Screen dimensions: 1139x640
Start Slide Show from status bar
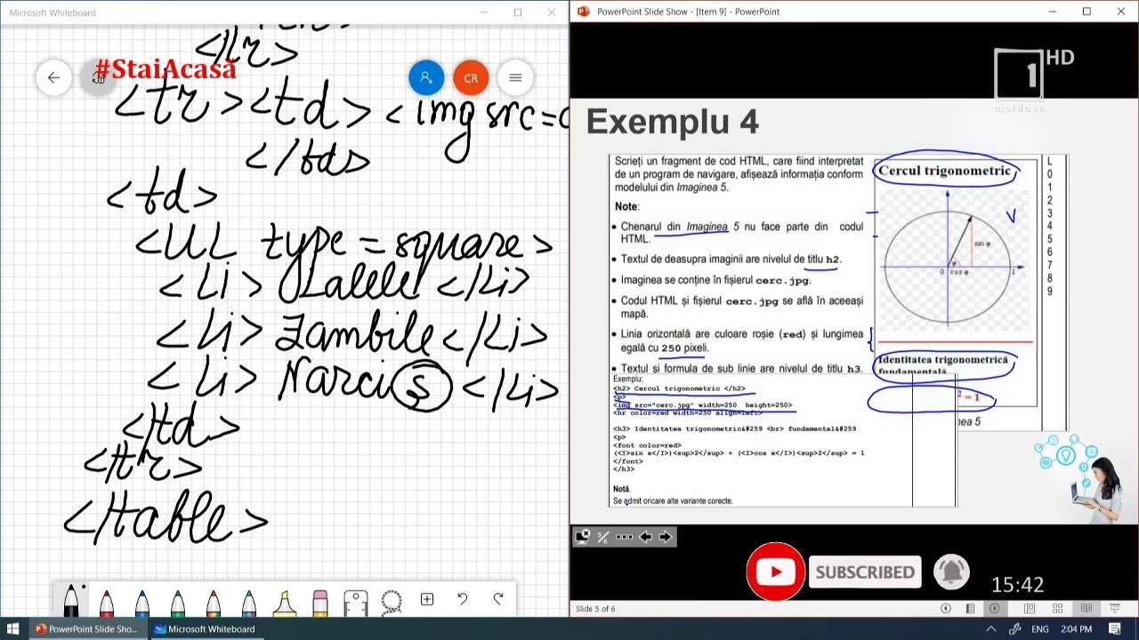pos(1114,609)
